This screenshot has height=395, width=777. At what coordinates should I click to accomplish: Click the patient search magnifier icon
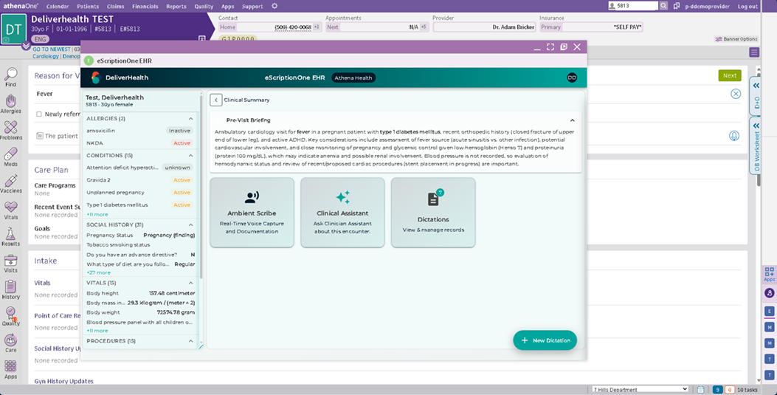(663, 6)
